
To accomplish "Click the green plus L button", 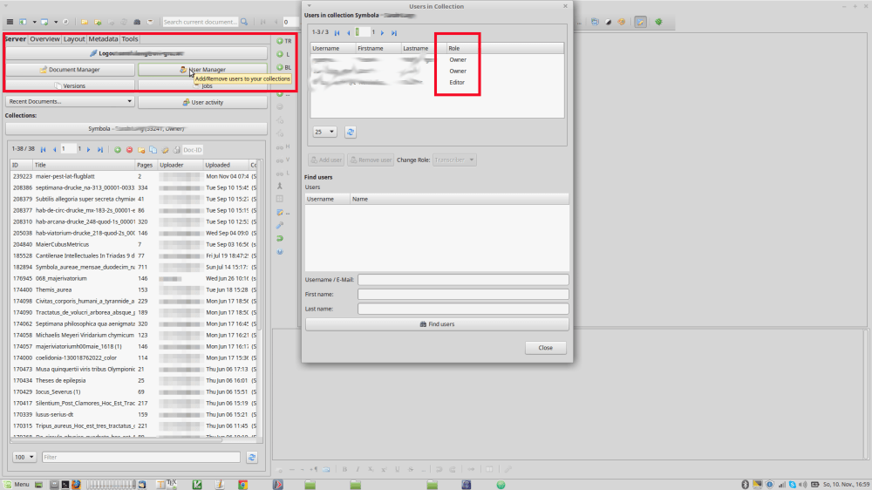I will pyautogui.click(x=283, y=55).
